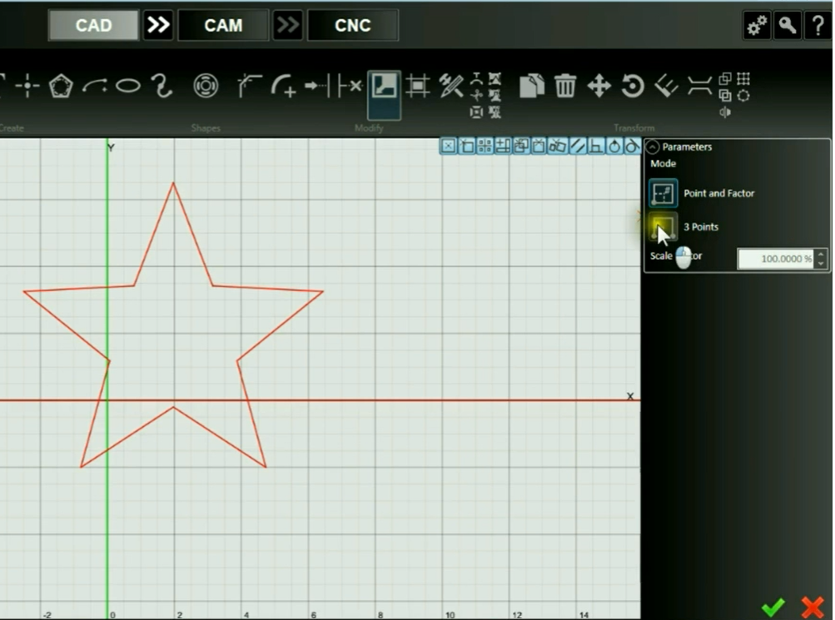Open the pencil and wrench edit tool
Screen dimensions: 835x620
[x=451, y=86]
